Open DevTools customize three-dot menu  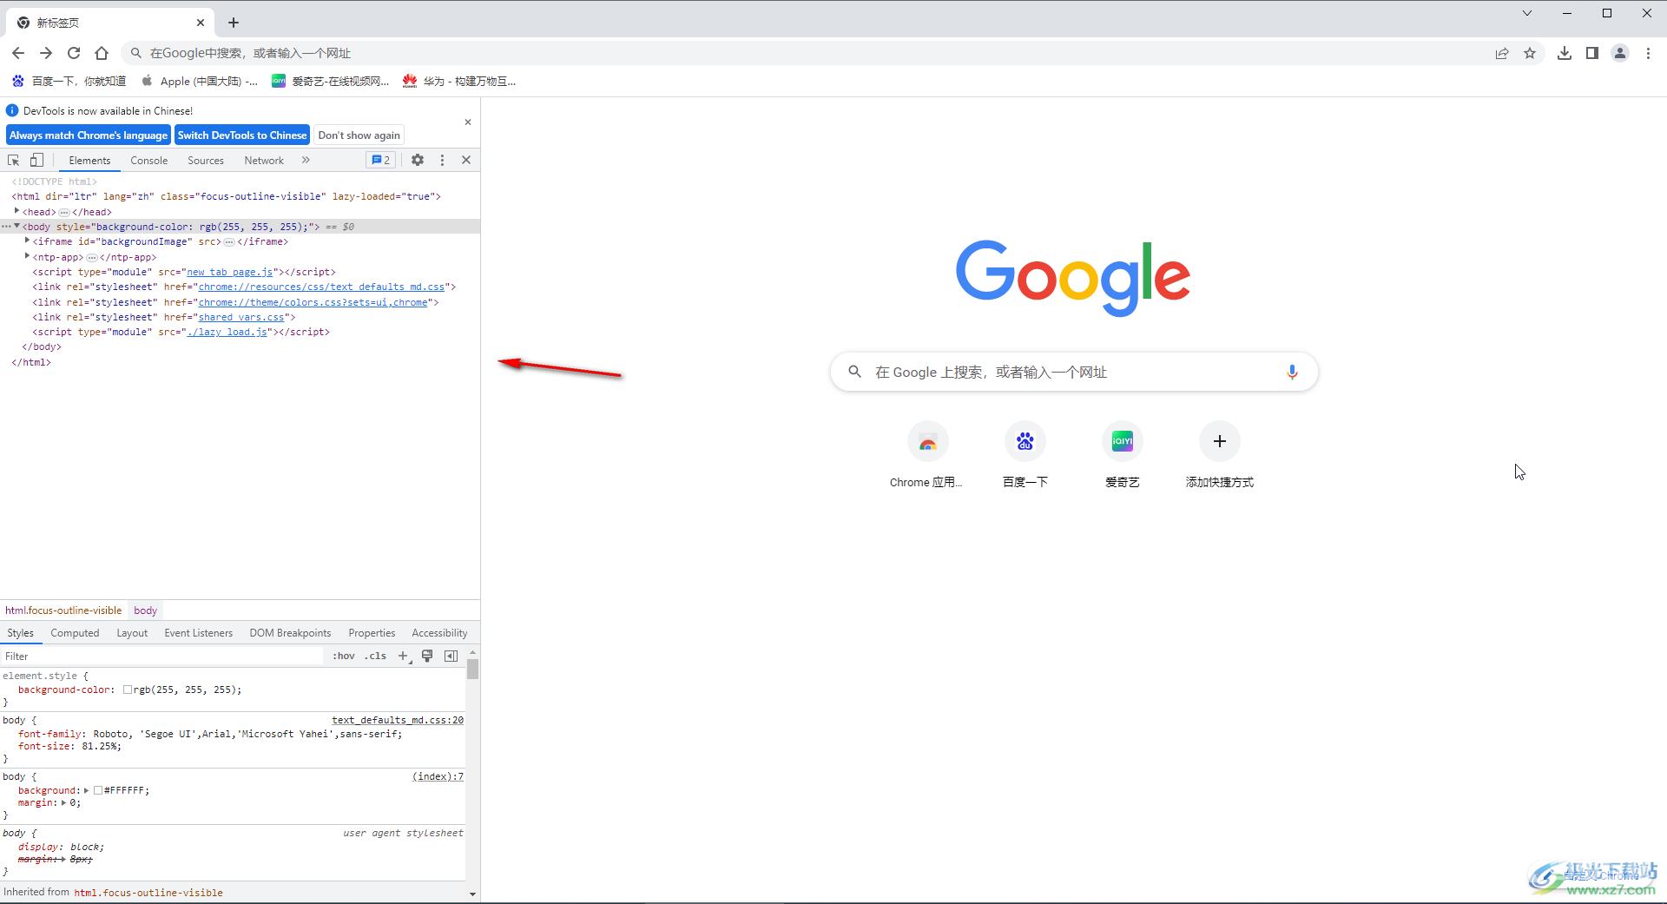click(x=442, y=160)
